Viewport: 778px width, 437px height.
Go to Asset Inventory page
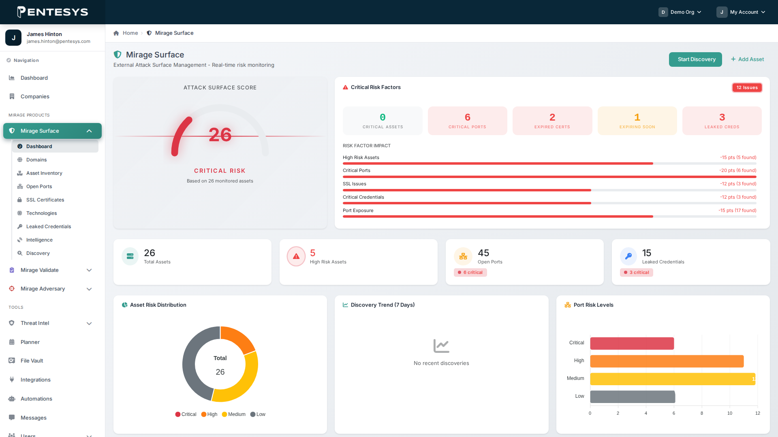[55, 173]
